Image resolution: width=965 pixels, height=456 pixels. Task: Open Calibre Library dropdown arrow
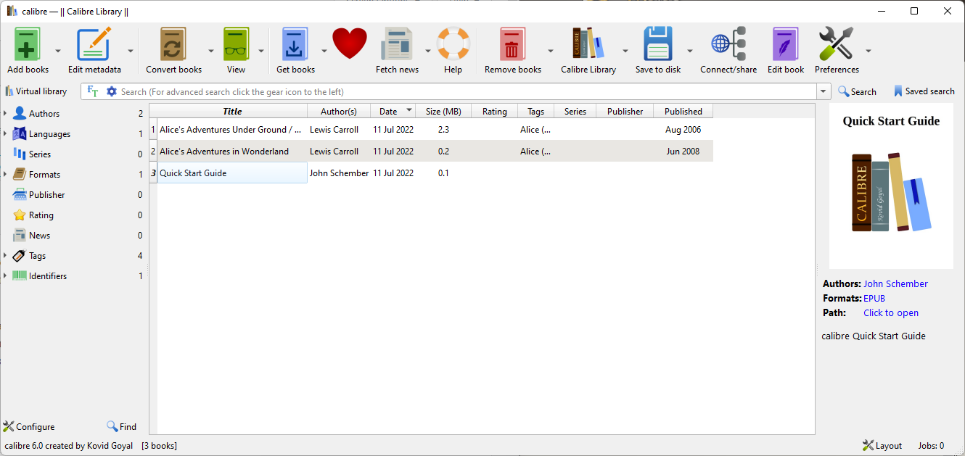point(625,51)
